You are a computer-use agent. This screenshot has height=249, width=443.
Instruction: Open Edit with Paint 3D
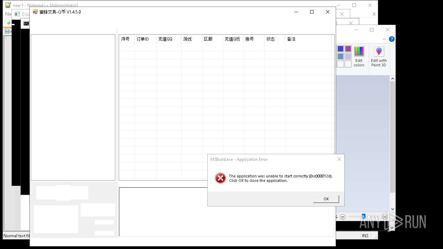click(x=379, y=56)
